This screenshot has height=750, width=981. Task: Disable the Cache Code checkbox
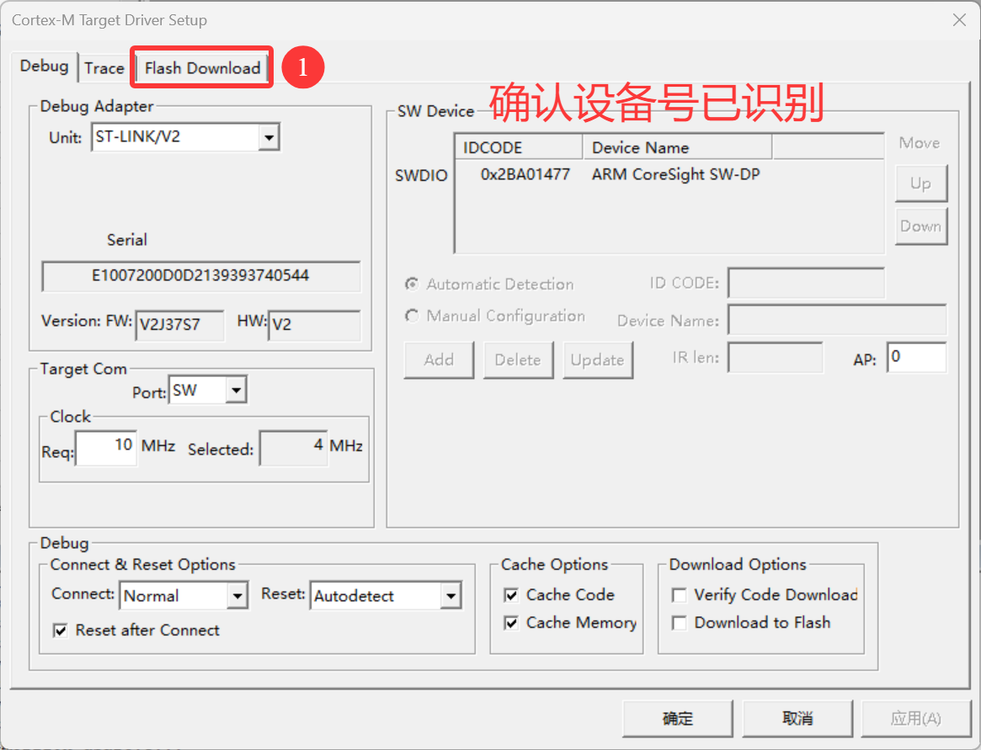(x=511, y=595)
